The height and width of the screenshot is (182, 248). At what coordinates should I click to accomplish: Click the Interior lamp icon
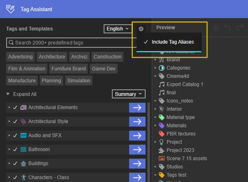(162, 109)
